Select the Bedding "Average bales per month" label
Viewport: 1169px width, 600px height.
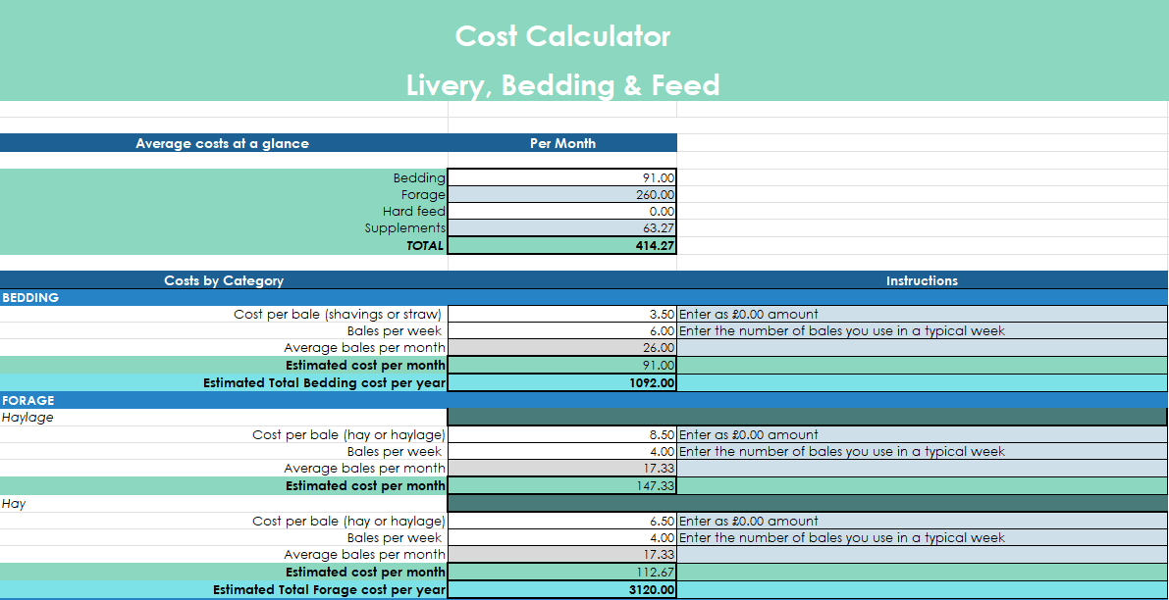[x=364, y=348]
